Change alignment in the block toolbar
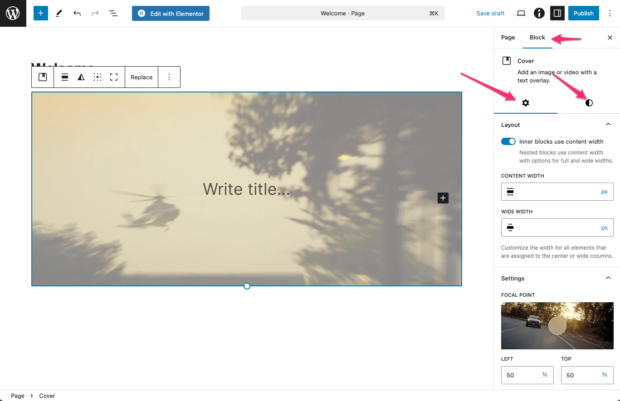This screenshot has width=620, height=401. (65, 77)
